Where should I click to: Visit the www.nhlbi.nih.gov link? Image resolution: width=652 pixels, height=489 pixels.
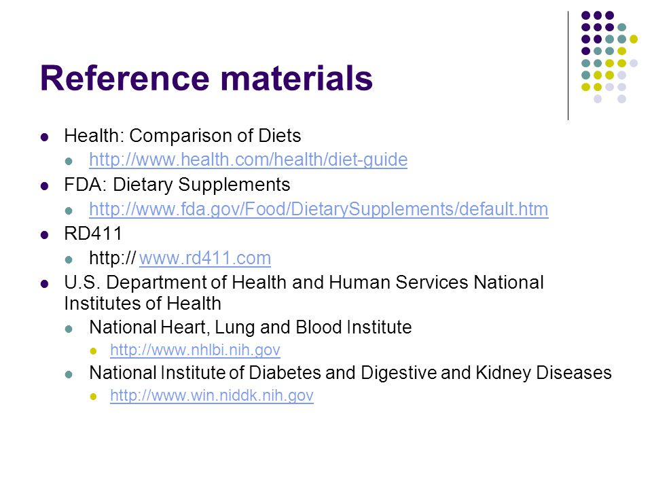(x=195, y=350)
